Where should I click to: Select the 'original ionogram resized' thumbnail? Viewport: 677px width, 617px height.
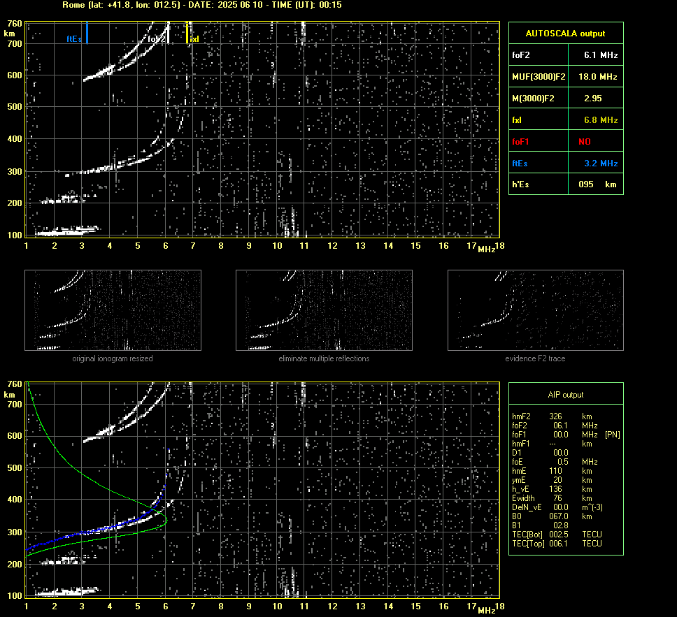(113, 310)
